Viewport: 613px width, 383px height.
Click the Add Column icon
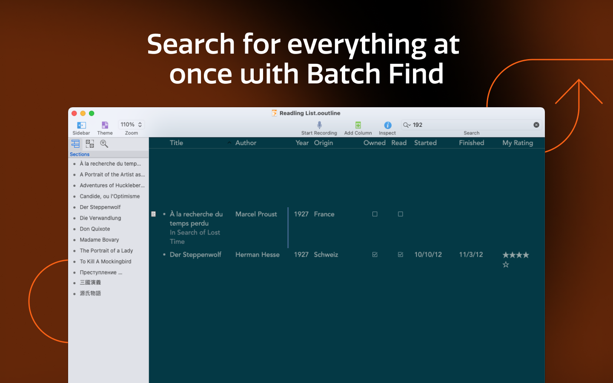pos(358,125)
